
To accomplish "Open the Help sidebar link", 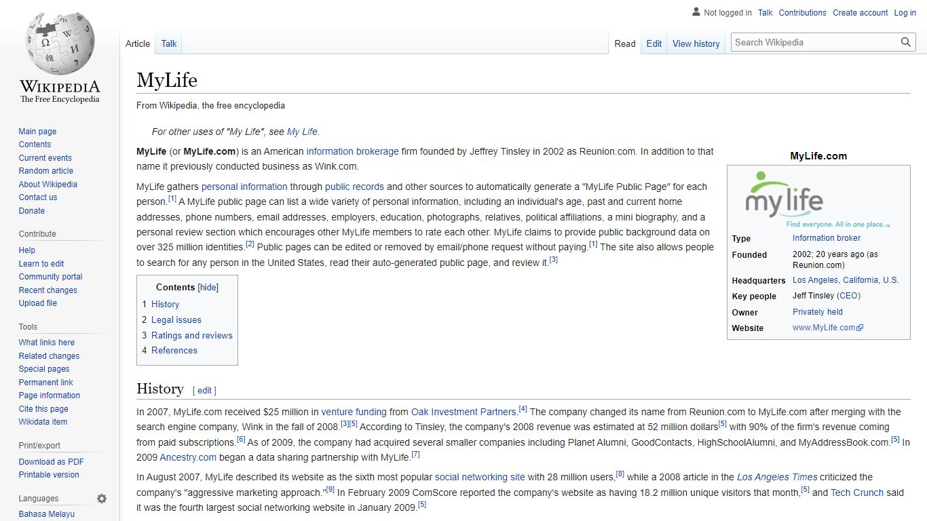I will [x=26, y=250].
